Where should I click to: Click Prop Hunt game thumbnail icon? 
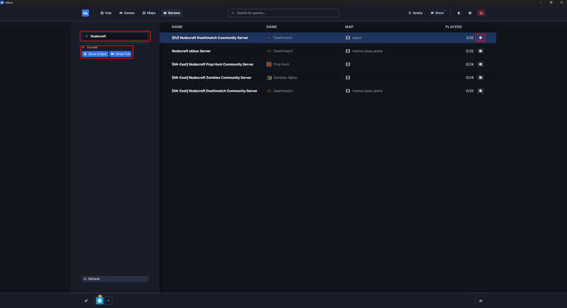pos(269,65)
